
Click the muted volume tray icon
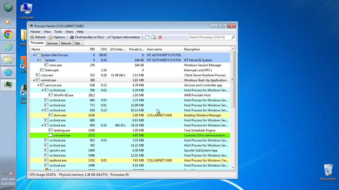pyautogui.click(x=12, y=174)
